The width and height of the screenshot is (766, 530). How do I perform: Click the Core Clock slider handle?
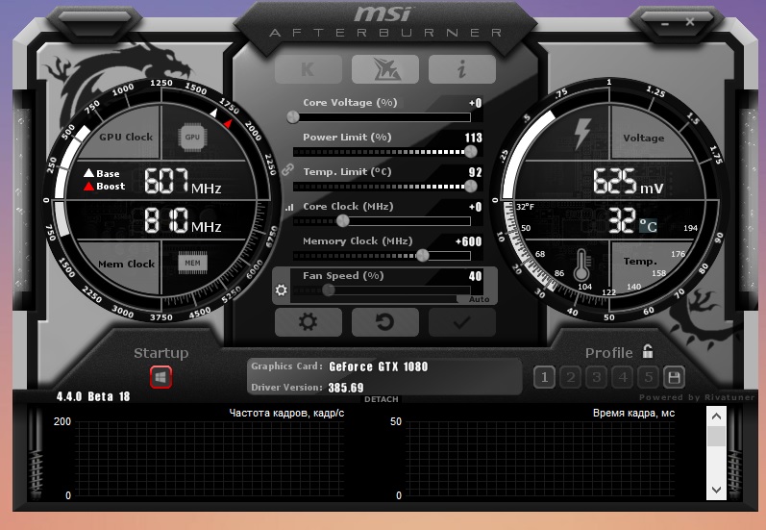point(343,221)
